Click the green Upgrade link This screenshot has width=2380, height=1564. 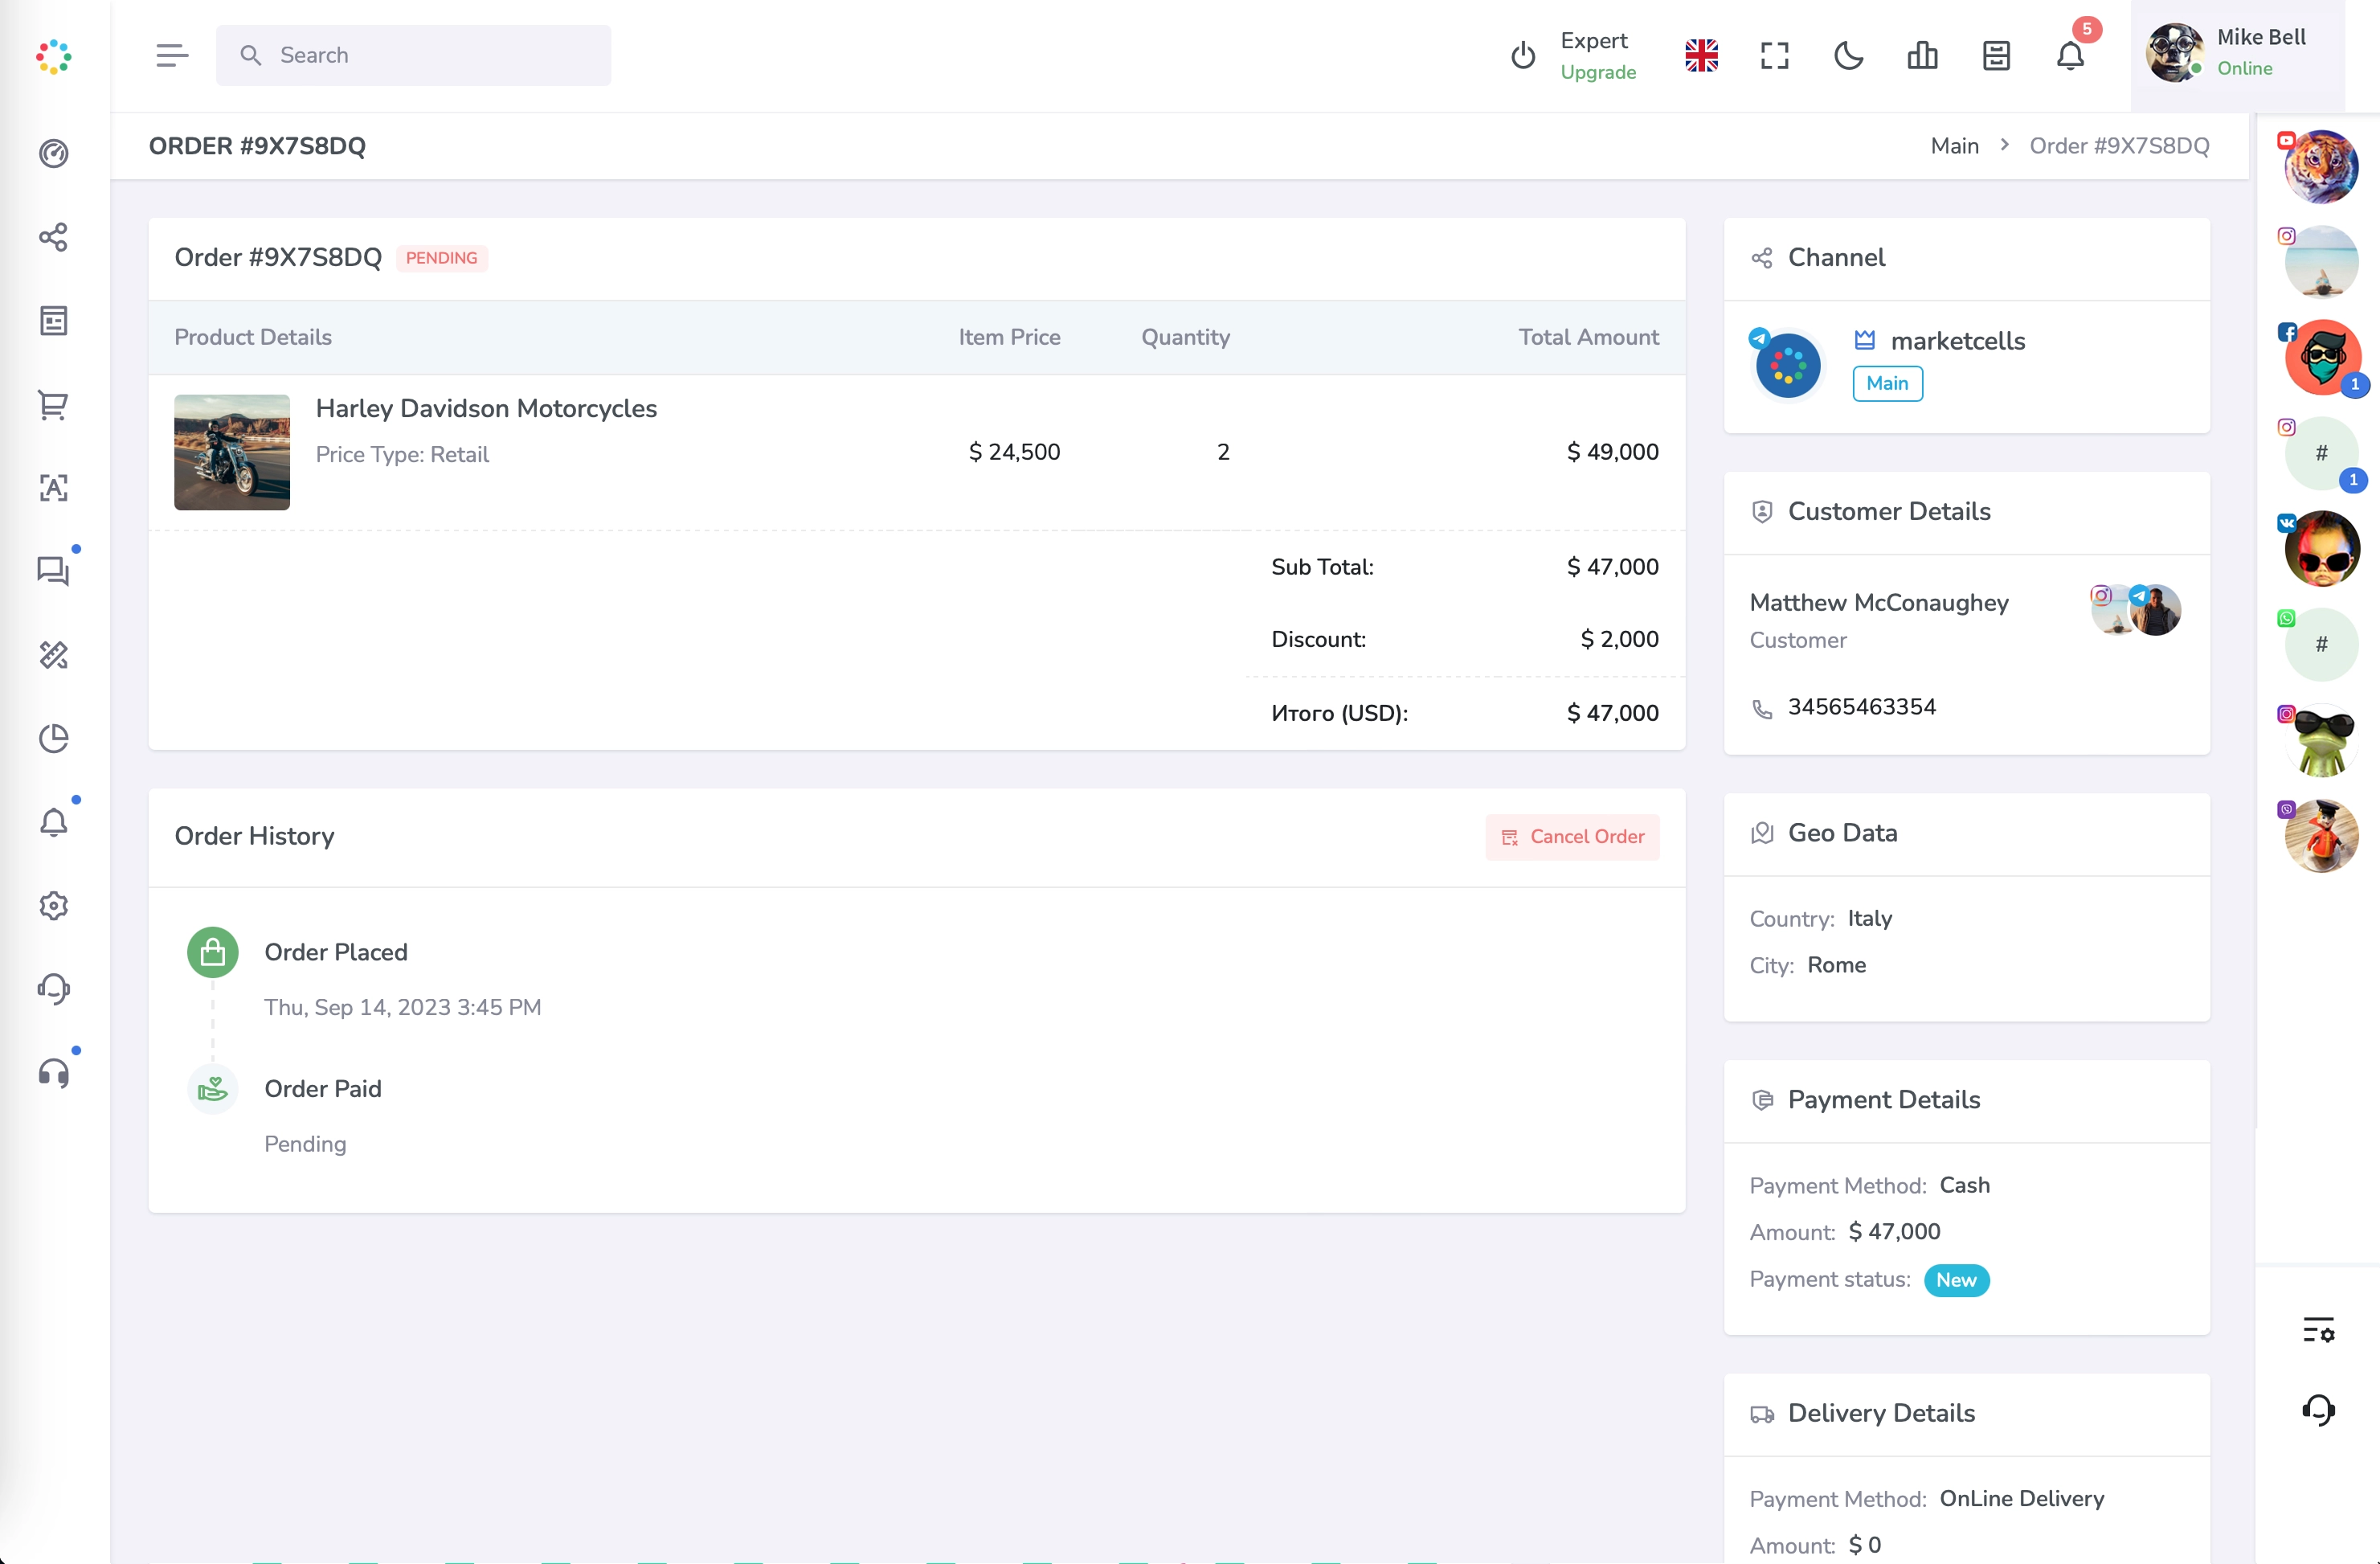pos(1598,72)
